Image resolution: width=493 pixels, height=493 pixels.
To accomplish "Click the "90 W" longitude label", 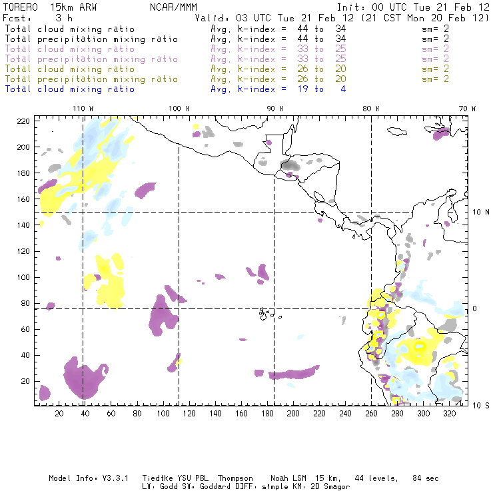I will pos(275,109).
